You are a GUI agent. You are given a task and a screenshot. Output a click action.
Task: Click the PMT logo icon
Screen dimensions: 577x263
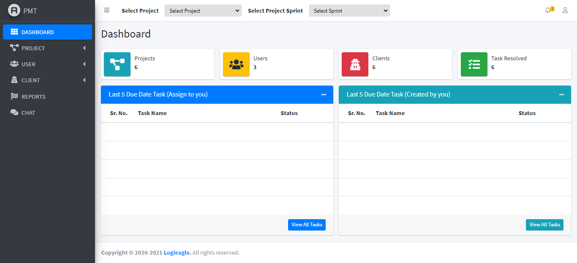[14, 11]
